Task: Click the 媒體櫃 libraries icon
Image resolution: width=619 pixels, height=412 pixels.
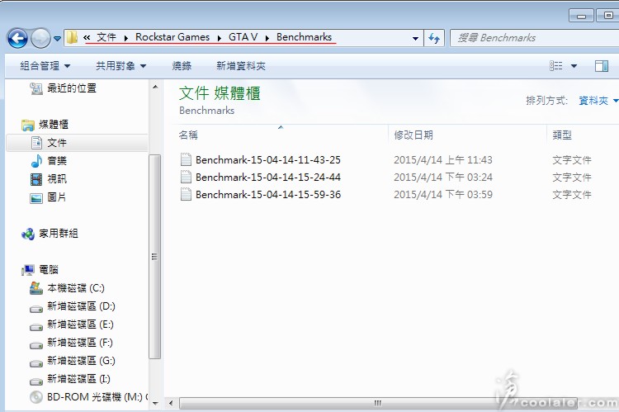Action: tap(27, 125)
